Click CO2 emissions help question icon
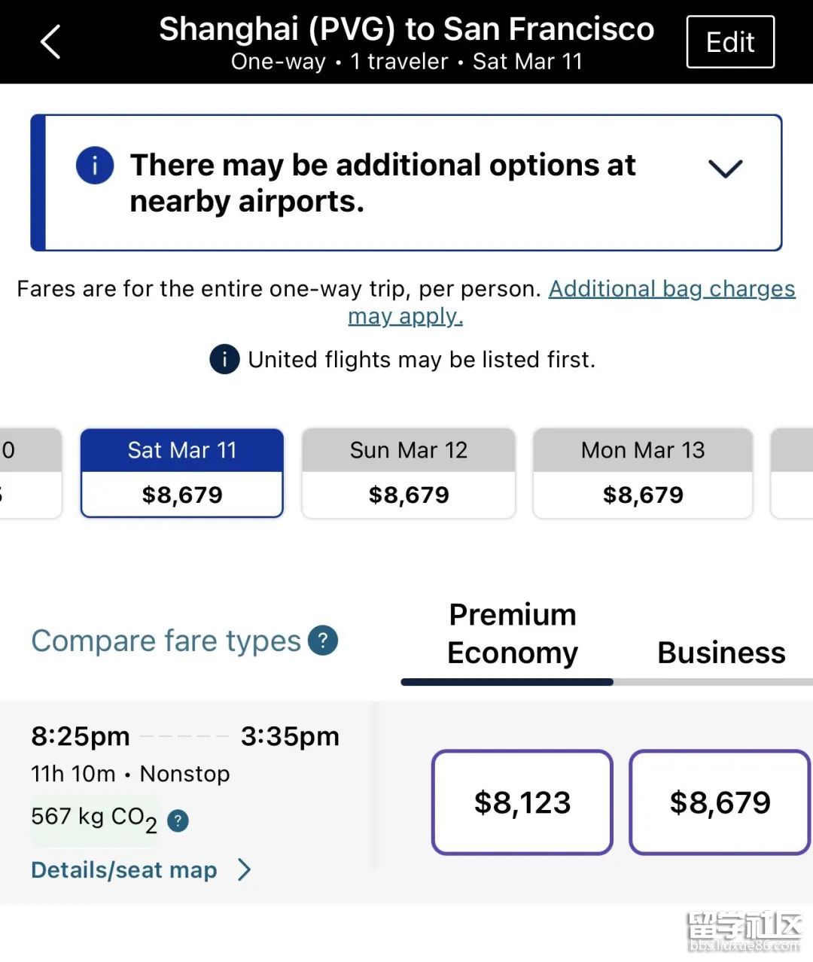 click(178, 820)
